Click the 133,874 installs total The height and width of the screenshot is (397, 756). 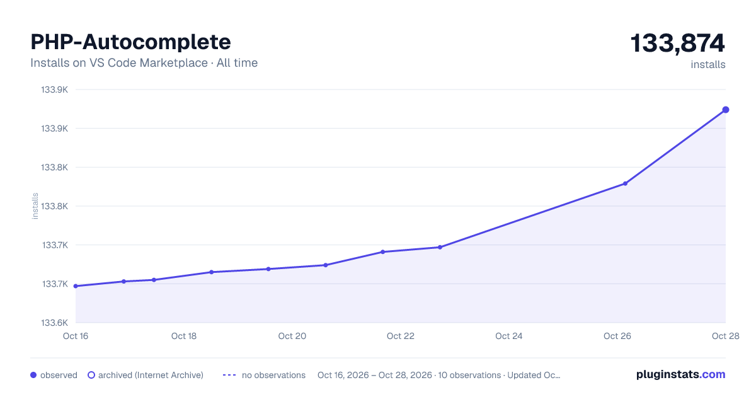point(678,43)
